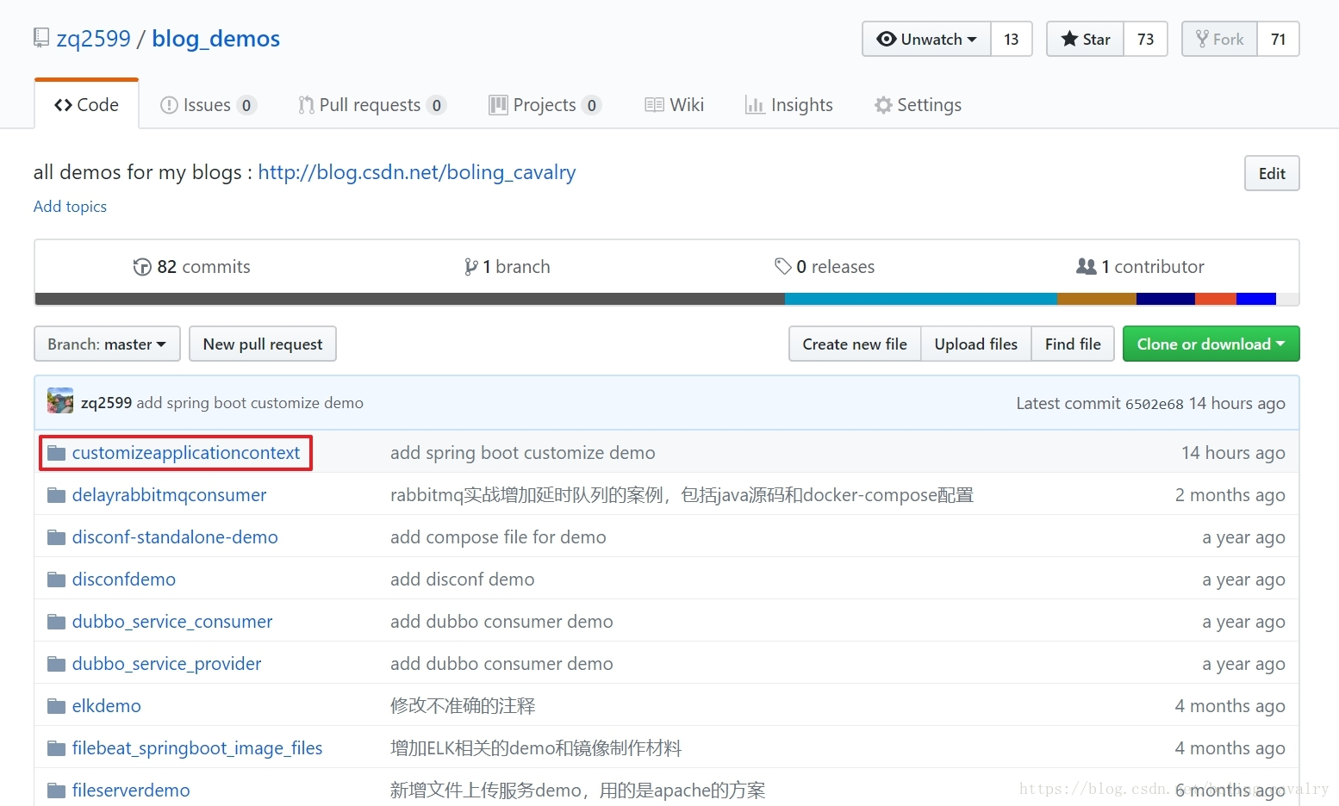Expand Clone or download menu
The image size is (1339, 806).
[1211, 344]
